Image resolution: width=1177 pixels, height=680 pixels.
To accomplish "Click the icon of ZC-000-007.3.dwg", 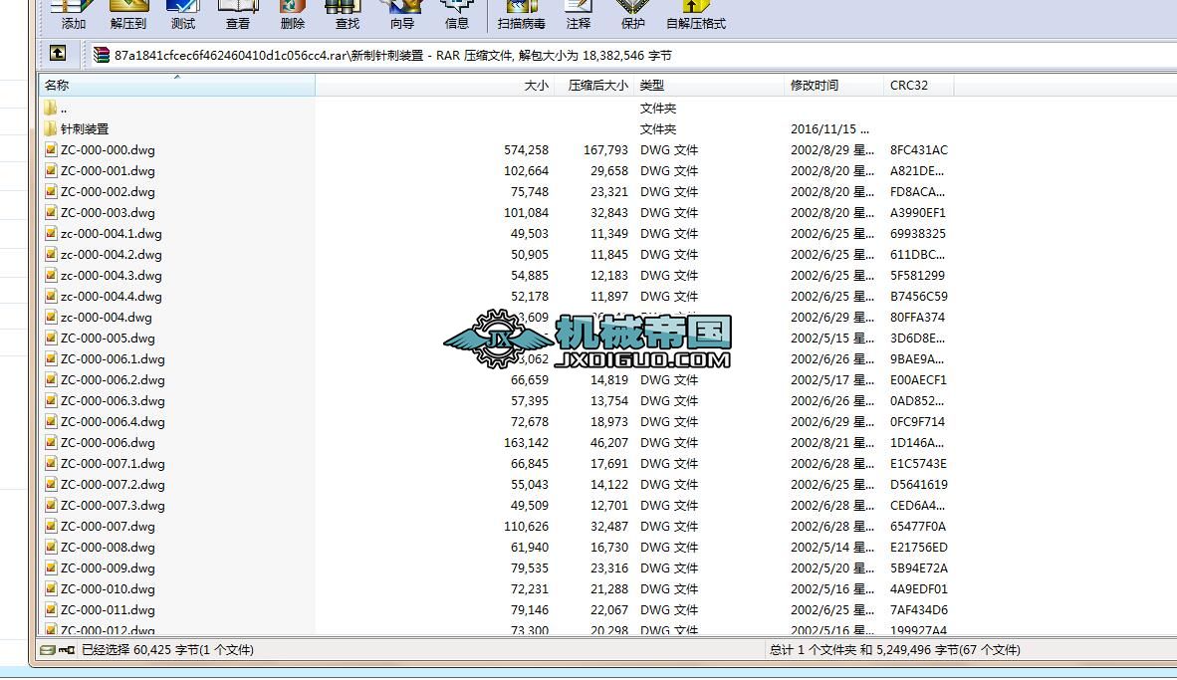I will coord(51,505).
